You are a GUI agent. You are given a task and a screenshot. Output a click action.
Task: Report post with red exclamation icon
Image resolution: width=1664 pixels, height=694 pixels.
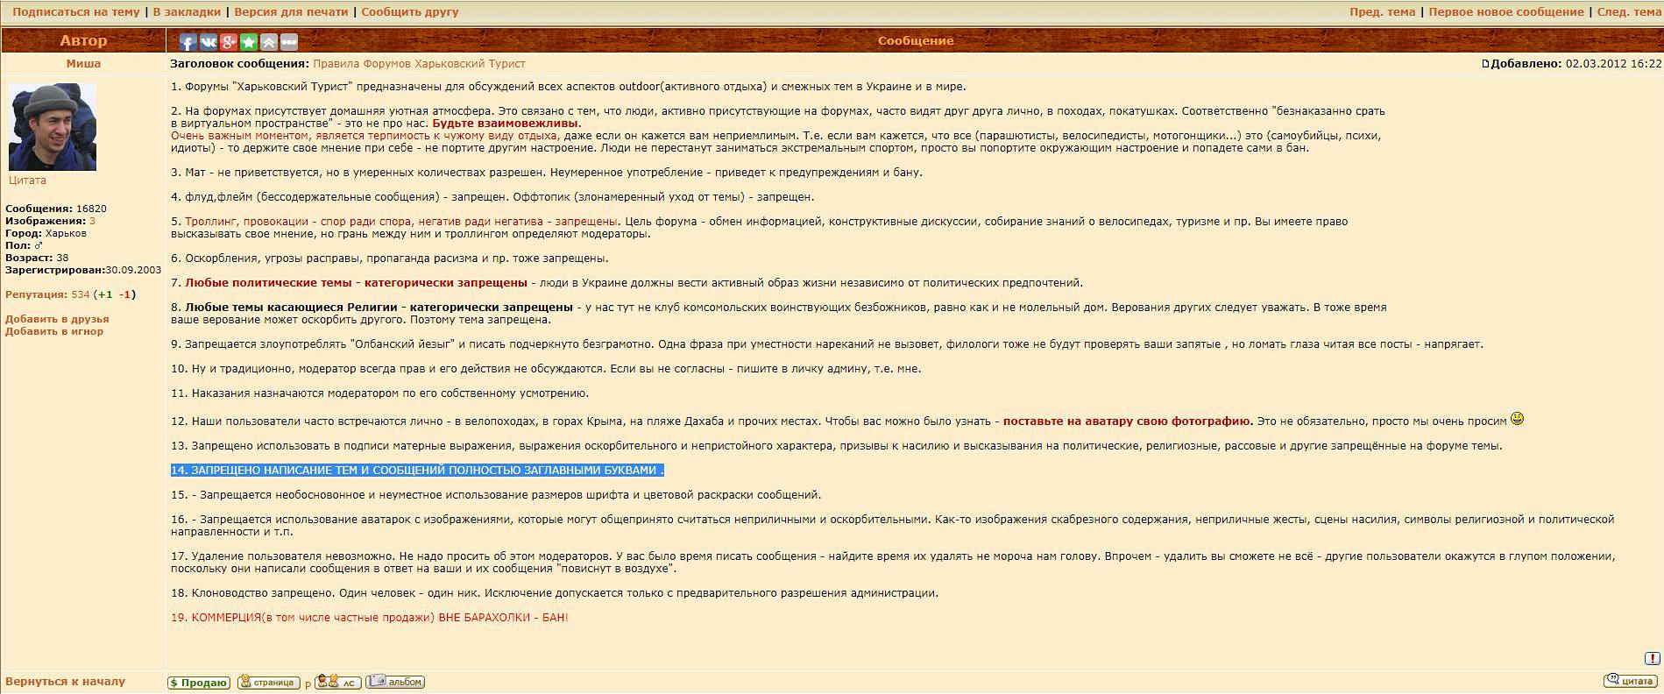pos(1651,659)
